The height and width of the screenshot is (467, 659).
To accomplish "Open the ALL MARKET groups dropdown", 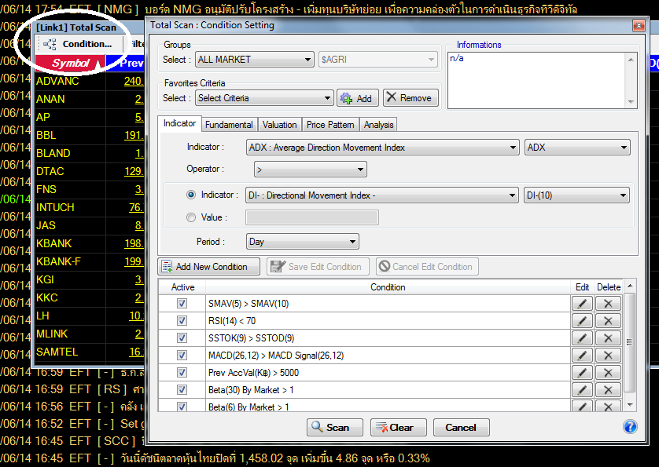I will pyautogui.click(x=255, y=60).
